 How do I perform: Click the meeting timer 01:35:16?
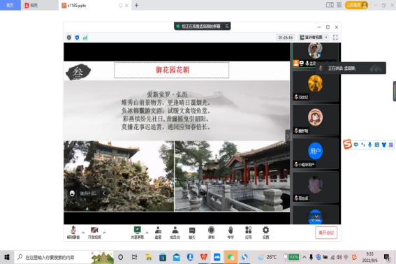click(x=286, y=38)
